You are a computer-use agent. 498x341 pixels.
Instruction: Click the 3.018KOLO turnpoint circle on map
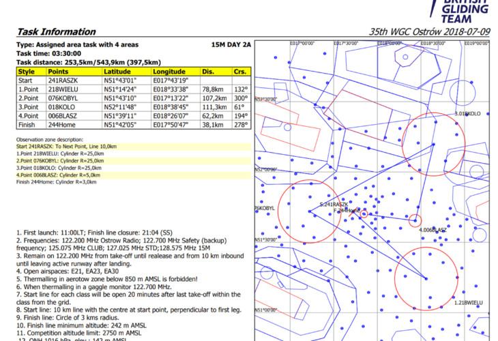(434, 144)
